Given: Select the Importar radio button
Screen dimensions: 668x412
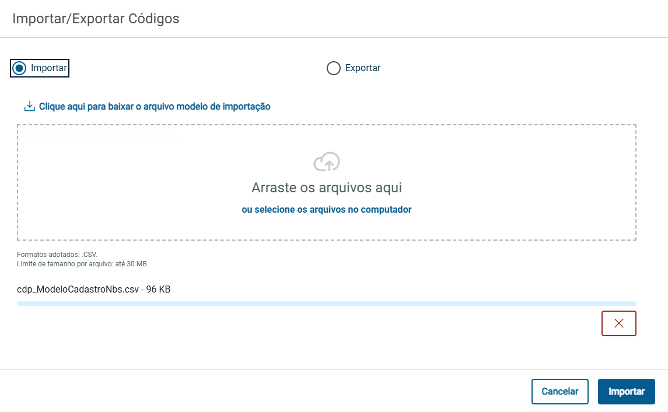Looking at the screenshot, I should click(20, 68).
